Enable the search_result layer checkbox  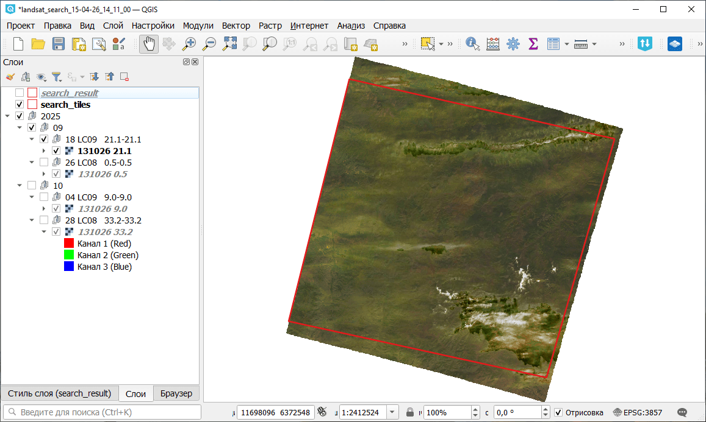(20, 93)
